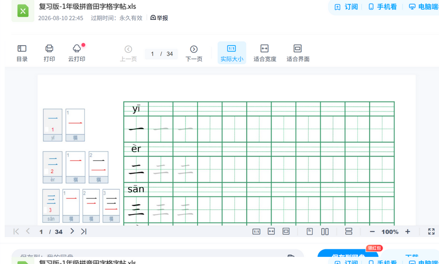Click the 二 character card labeled èr

point(52,167)
